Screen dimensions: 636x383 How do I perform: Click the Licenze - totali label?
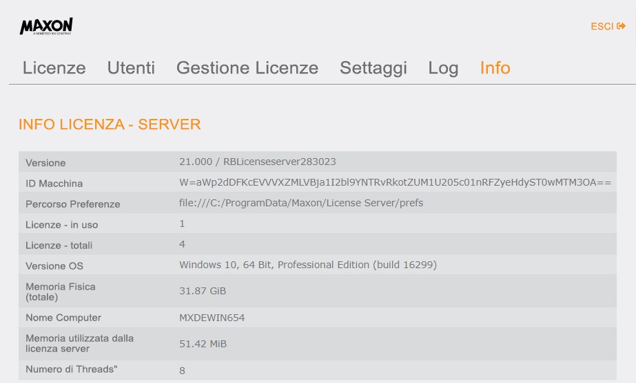(59, 245)
